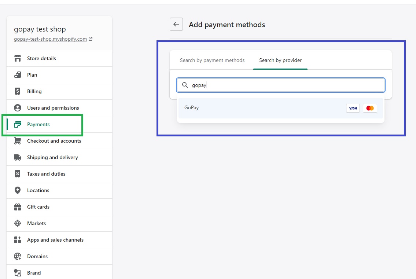Open Markets settings
Viewport: 416px width, 279px height.
pyautogui.click(x=59, y=223)
